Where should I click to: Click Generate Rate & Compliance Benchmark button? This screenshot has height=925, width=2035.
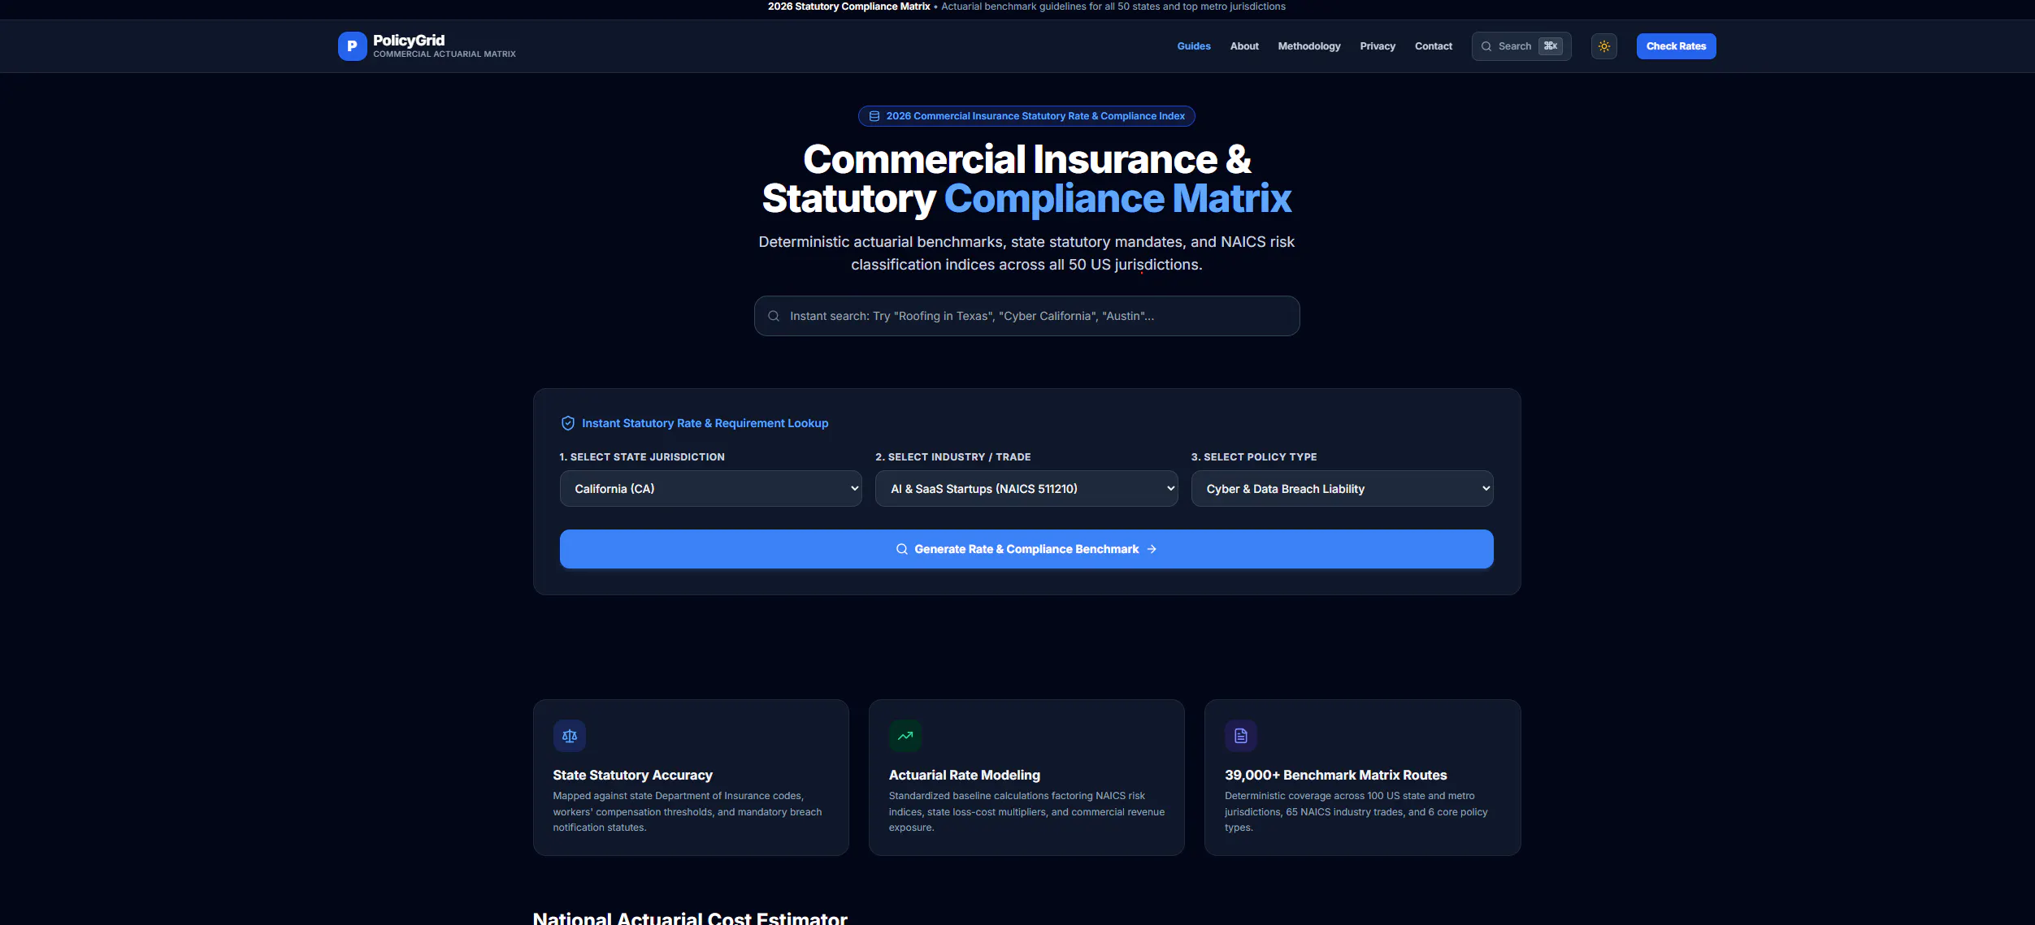(1026, 549)
